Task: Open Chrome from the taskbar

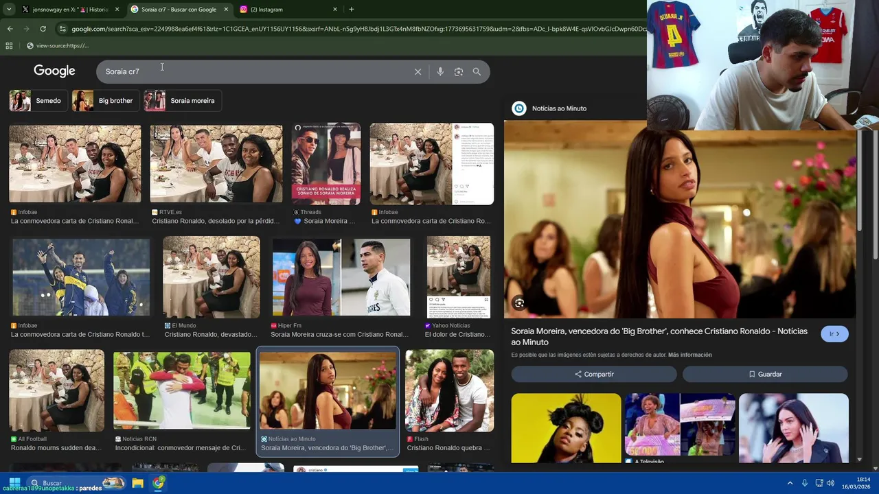Action: (159, 483)
